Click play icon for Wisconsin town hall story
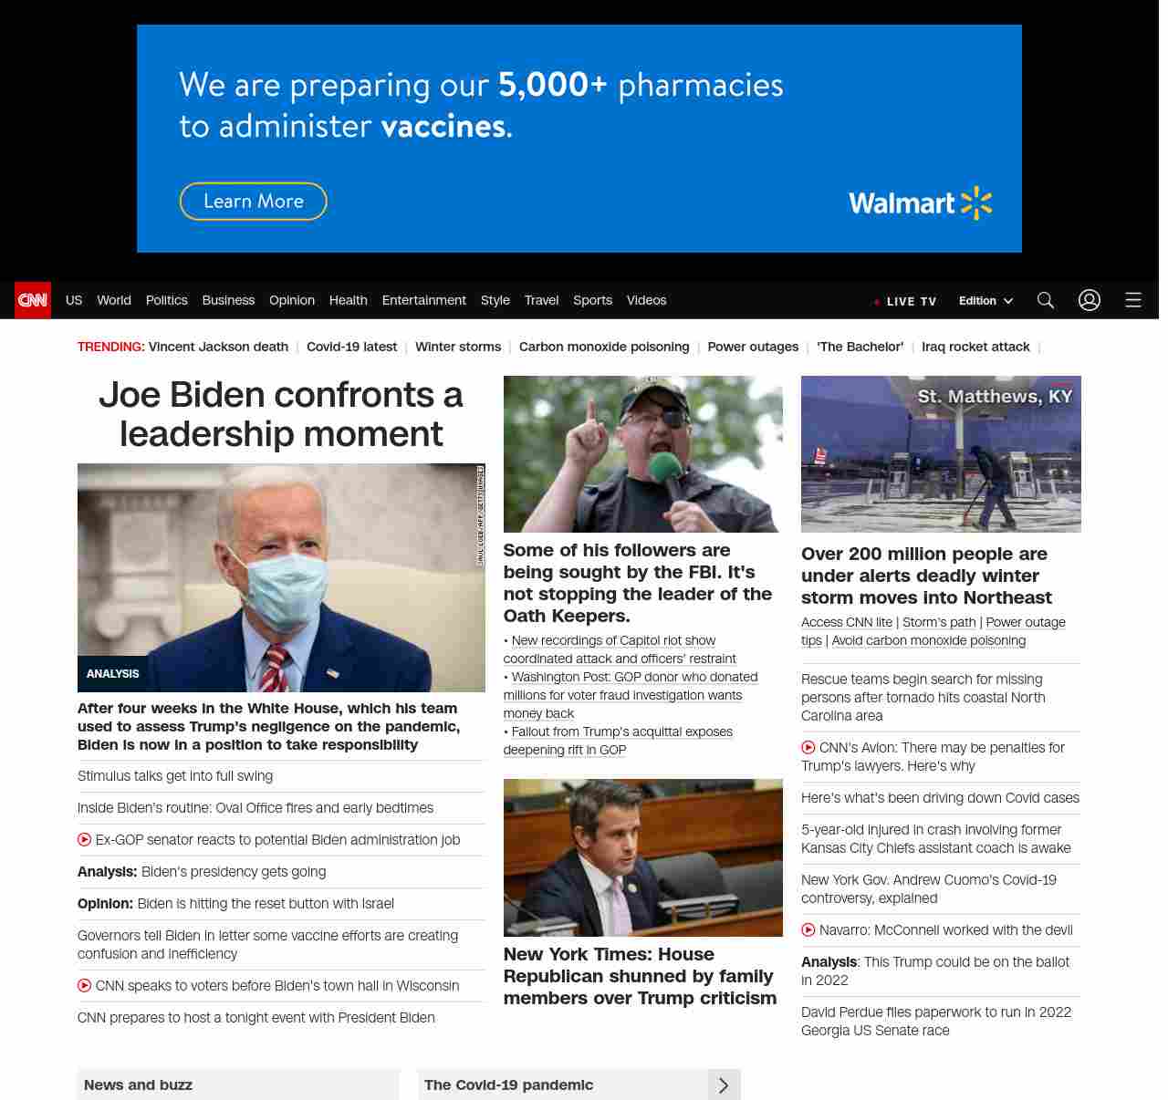Viewport: 1168px width, 1100px height. pos(85,986)
